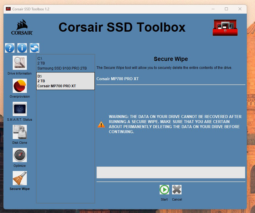The width and height of the screenshot is (255, 213).
Task: Start the secure wipe
Action: [x=164, y=190]
